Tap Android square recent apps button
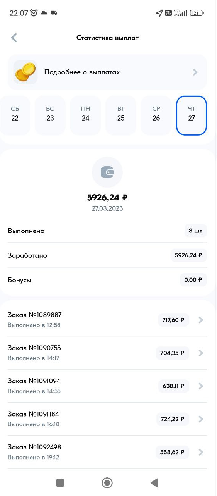Viewport: 217px width, 496px height. tap(60, 482)
